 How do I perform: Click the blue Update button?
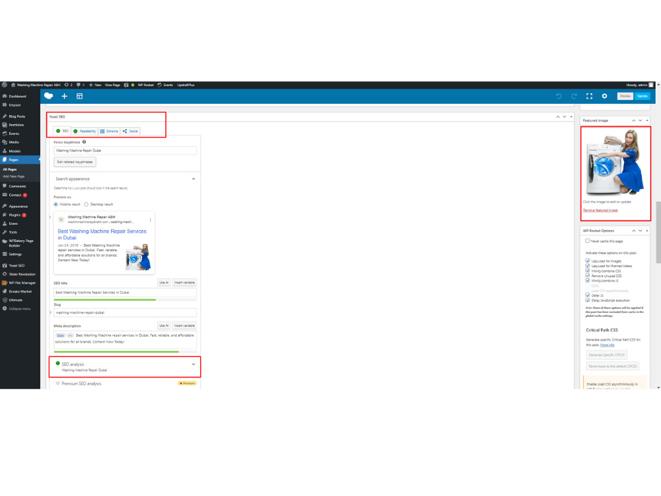642,96
